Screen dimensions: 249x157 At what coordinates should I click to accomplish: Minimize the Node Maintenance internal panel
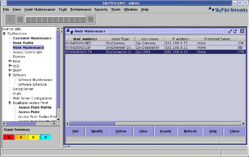pyautogui.click(x=230, y=31)
